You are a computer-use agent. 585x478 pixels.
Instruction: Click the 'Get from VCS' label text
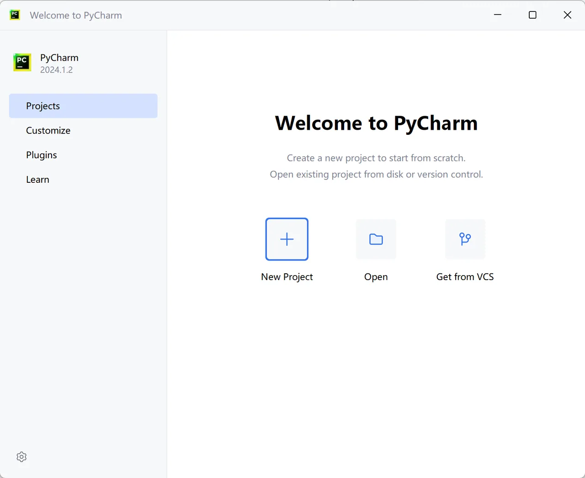click(x=465, y=277)
